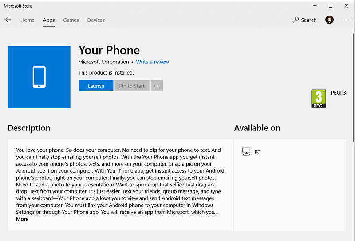Click the PEGI 3 rating badge
This screenshot has width=355, height=241.
[x=319, y=99]
